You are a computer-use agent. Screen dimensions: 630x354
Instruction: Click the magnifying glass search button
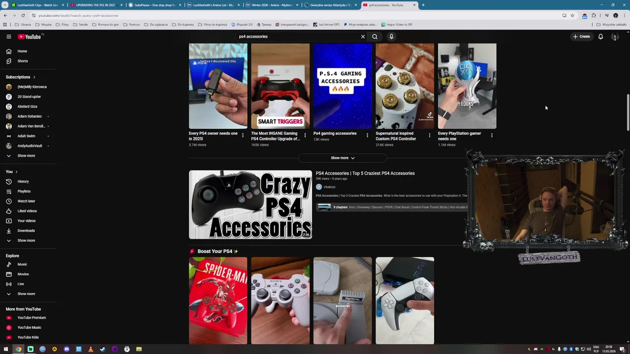(x=375, y=36)
